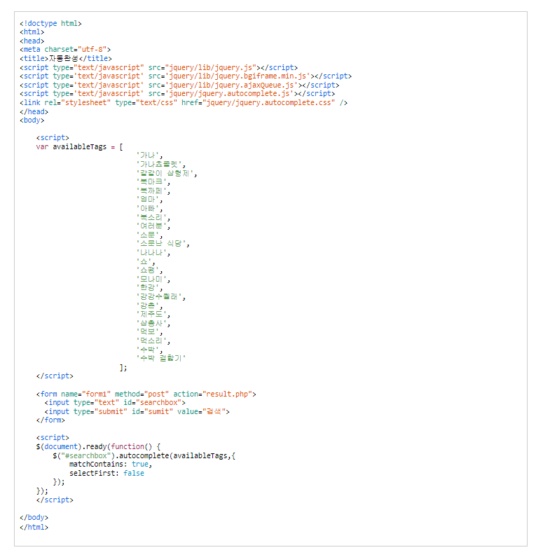This screenshot has height=557, width=536.
Task: Click the '먹보' array entry
Action: 149,332
